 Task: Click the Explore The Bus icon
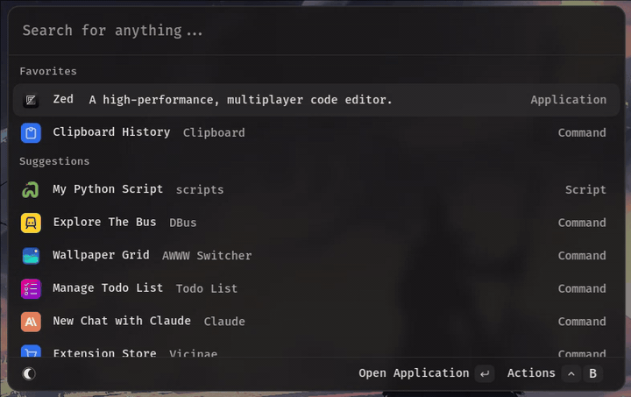click(x=31, y=223)
